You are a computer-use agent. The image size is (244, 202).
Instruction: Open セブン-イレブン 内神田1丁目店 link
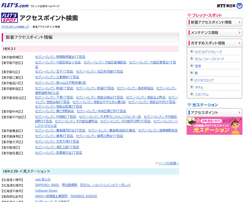(x=56, y=117)
